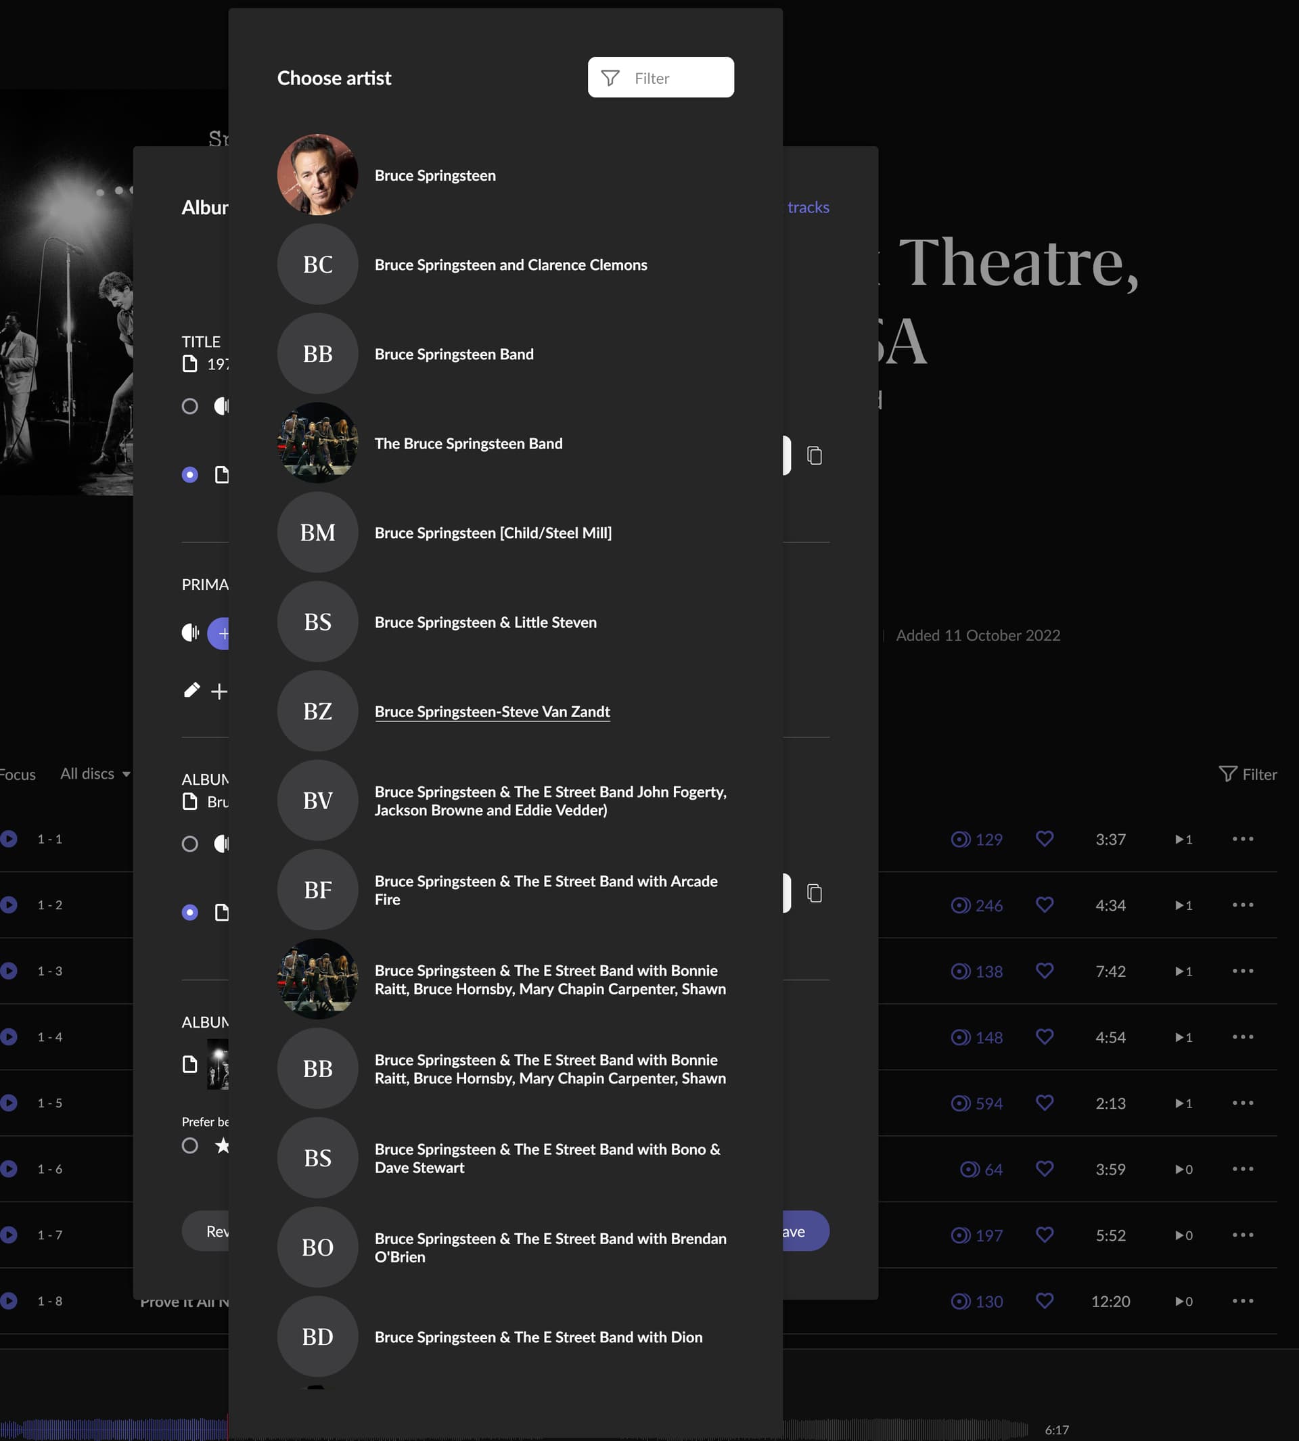The image size is (1299, 1441).
Task: Click the Save button
Action: coord(803,1231)
